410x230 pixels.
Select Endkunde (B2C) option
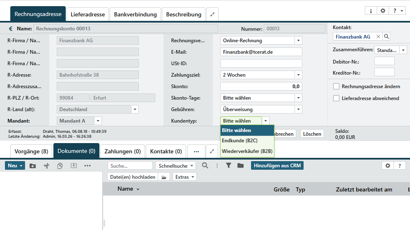pos(247,141)
